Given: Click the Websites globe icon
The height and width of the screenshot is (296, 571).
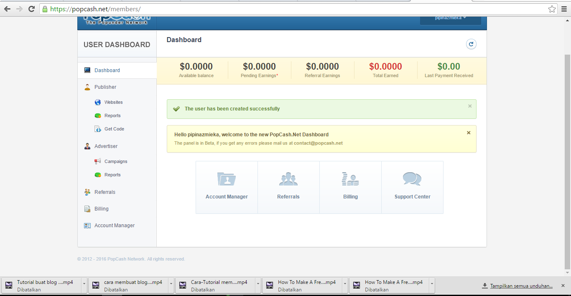Looking at the screenshot, I should (x=98, y=102).
